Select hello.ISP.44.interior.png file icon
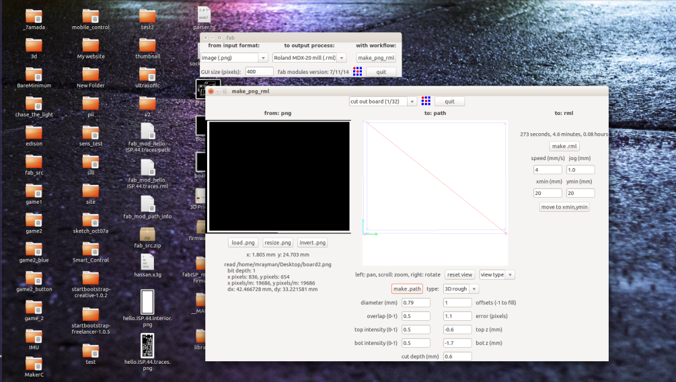676x382 pixels. point(147,302)
